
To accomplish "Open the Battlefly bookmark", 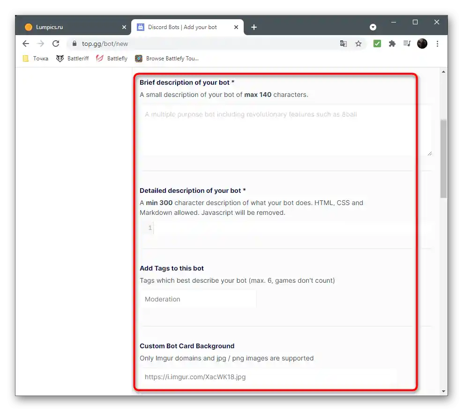I will click(112, 59).
